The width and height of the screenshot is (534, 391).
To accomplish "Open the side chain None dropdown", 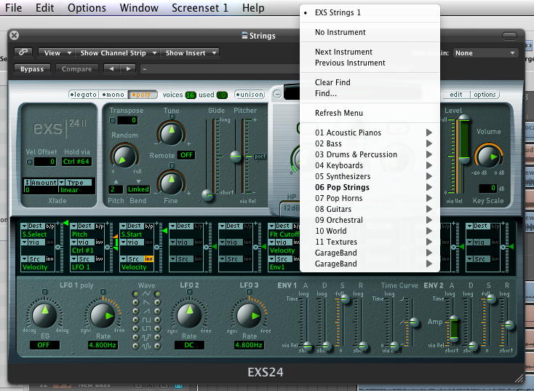I will click(485, 53).
